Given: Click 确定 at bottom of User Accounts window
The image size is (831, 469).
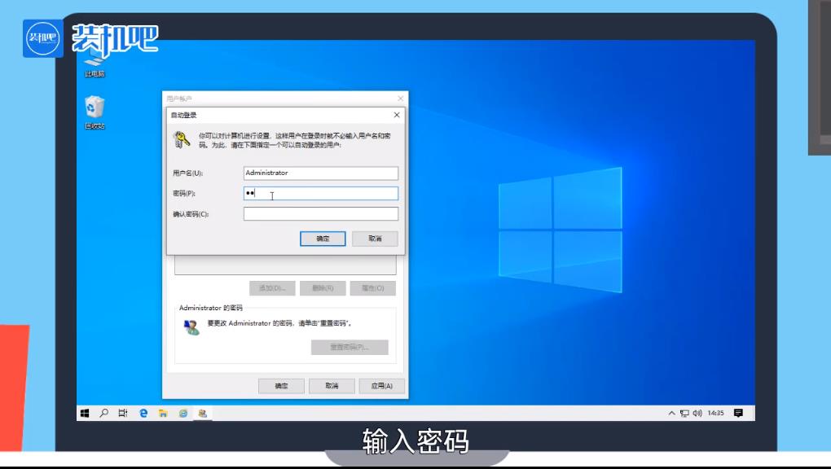Looking at the screenshot, I should 281,386.
